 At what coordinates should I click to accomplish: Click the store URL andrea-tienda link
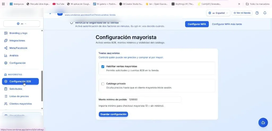[x=90, y=15]
